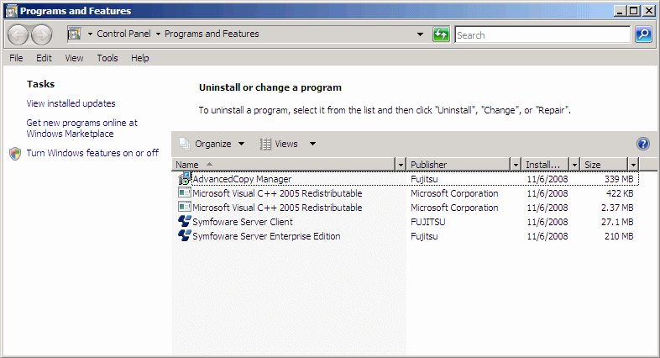Open the Tools menu

[107, 58]
